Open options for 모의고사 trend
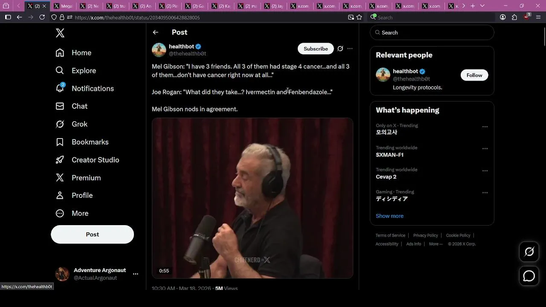This screenshot has height=307, width=546. coord(485,127)
